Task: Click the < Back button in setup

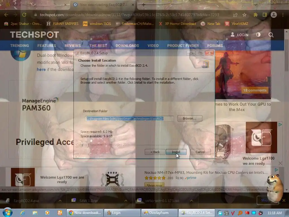Action: coord(155,152)
